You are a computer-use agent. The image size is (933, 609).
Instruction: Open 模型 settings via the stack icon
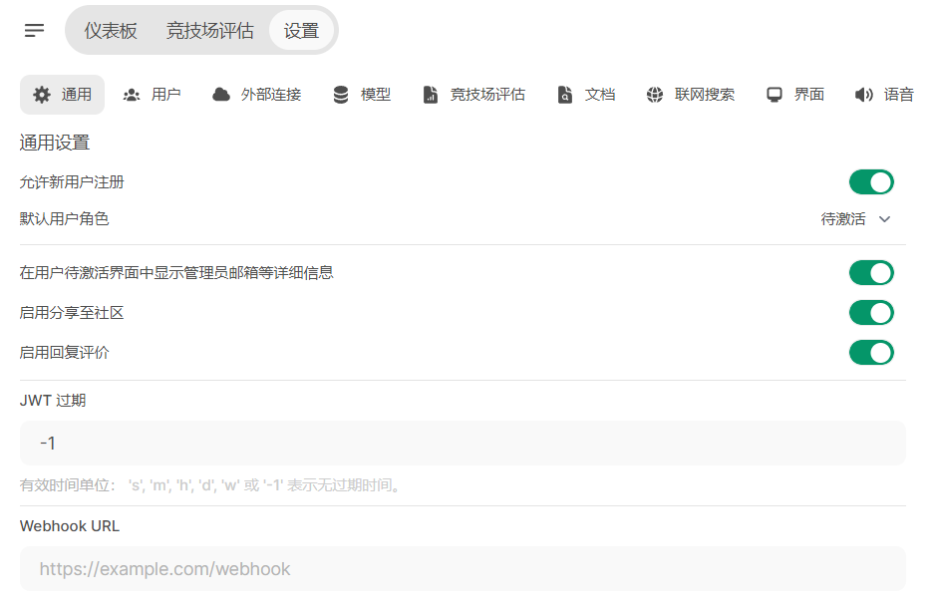340,94
